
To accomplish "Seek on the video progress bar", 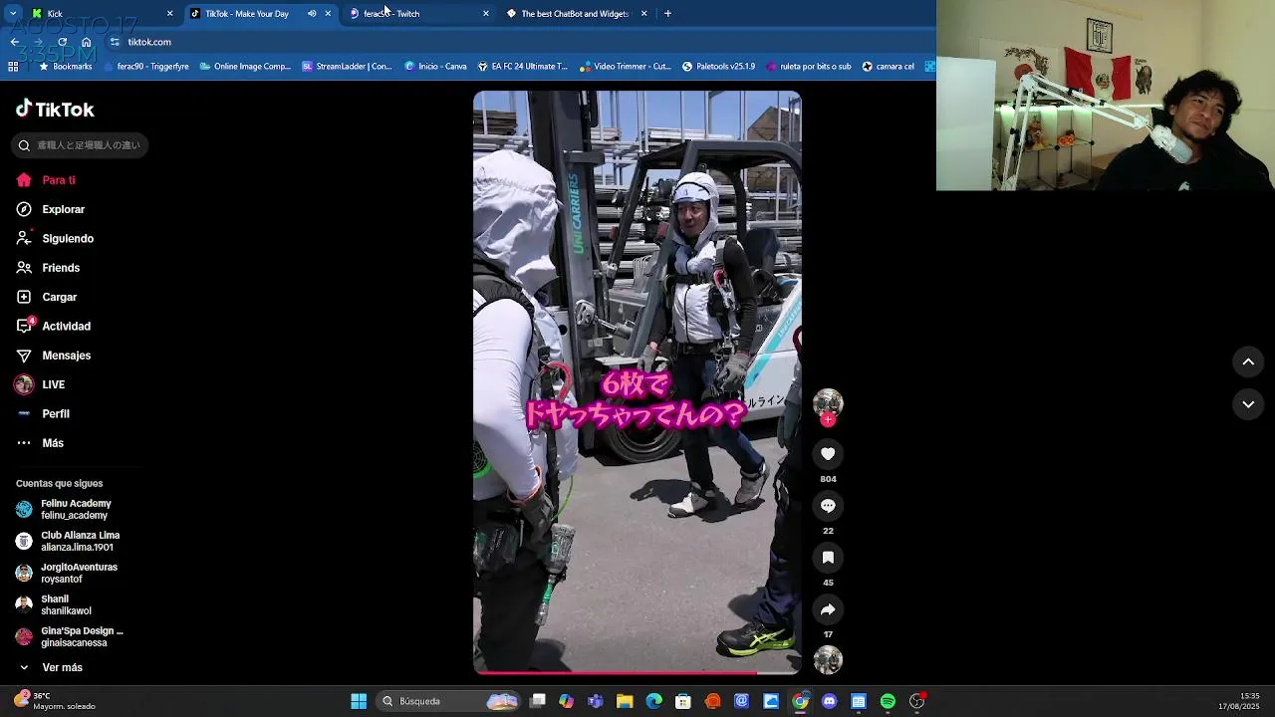I will [x=637, y=673].
